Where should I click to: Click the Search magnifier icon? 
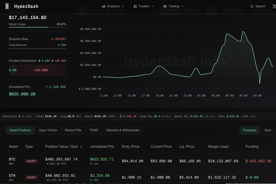252,6
